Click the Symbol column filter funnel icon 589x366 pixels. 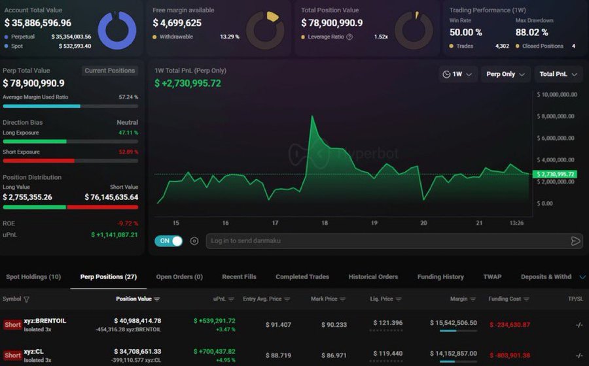(x=26, y=299)
